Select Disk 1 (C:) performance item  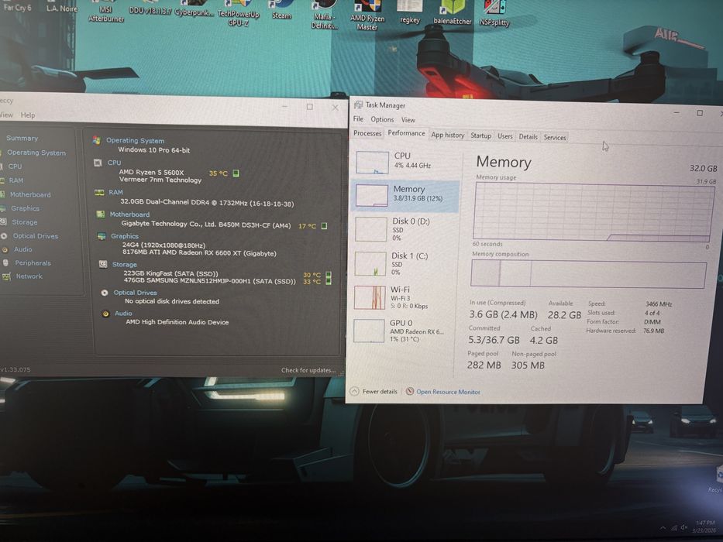point(405,263)
